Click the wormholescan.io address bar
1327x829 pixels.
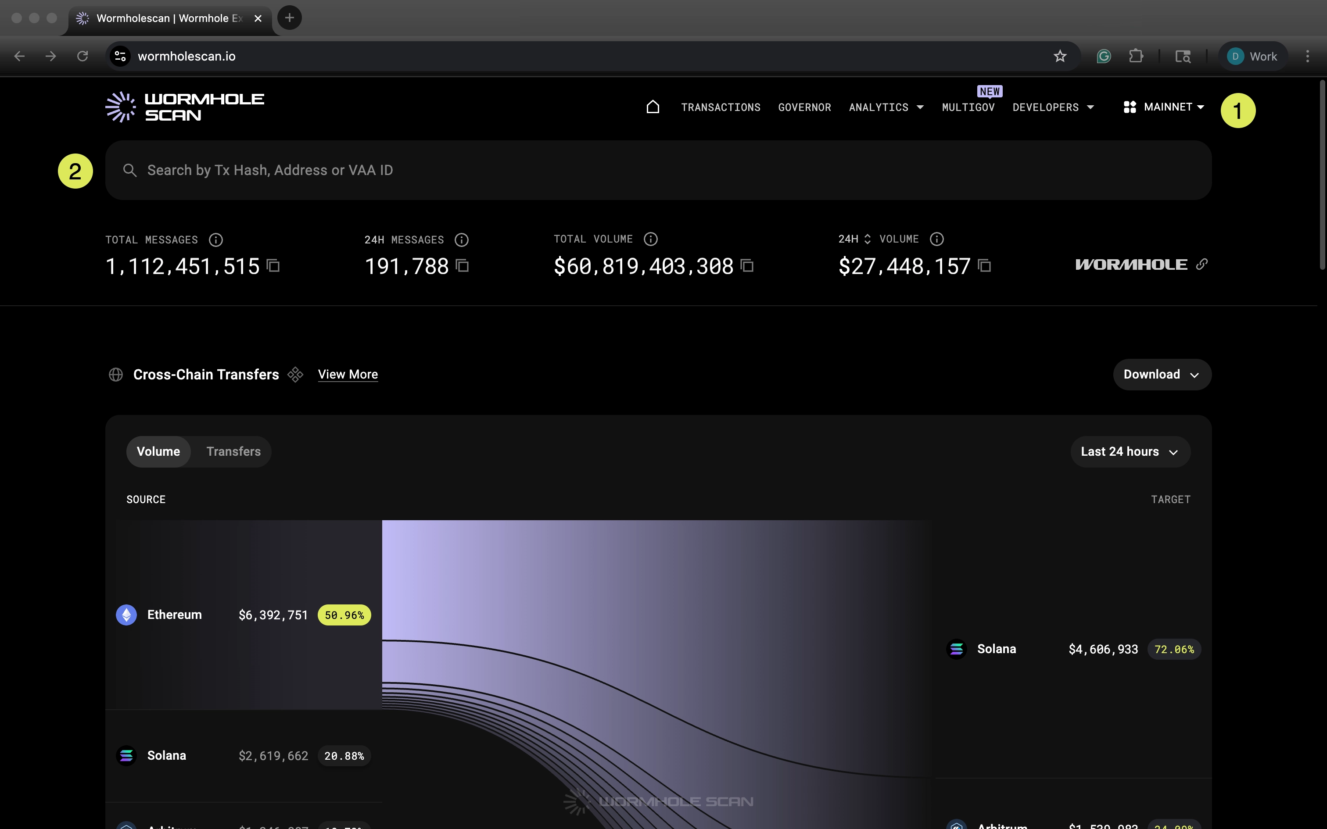point(592,56)
